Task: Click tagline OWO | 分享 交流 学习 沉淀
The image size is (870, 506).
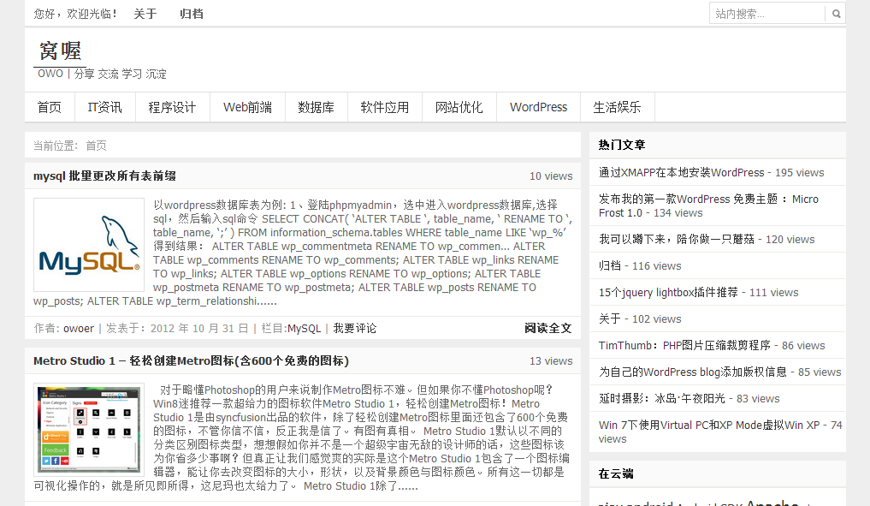Action: pyautogui.click(x=102, y=74)
